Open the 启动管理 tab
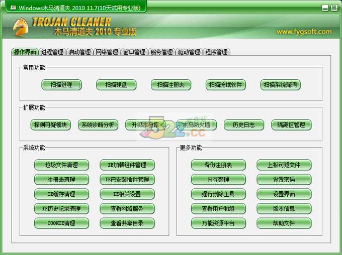 coord(79,52)
